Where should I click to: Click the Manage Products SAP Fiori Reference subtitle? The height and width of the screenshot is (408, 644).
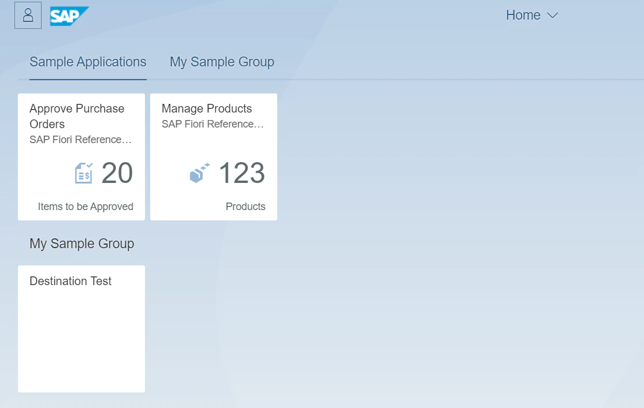pos(213,124)
